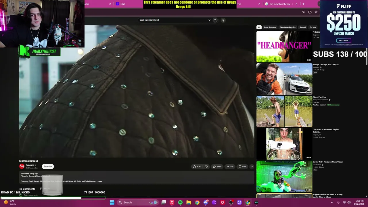Open the Xavier Wulf Spiders video thumbnail
The width and height of the screenshot is (368, 207).
pyautogui.click(x=284, y=176)
